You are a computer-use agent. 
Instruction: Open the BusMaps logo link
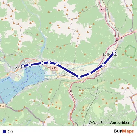pyautogui.click(x=124, y=131)
